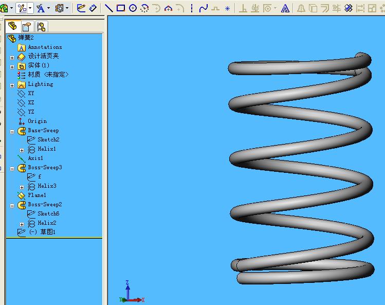
Task: Select the Sketch Fillet tool
Action: click(x=180, y=8)
